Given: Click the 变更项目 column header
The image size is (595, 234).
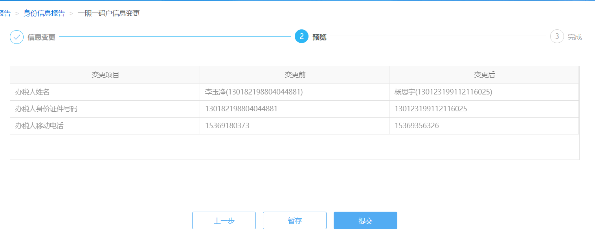Looking at the screenshot, I should (x=105, y=75).
